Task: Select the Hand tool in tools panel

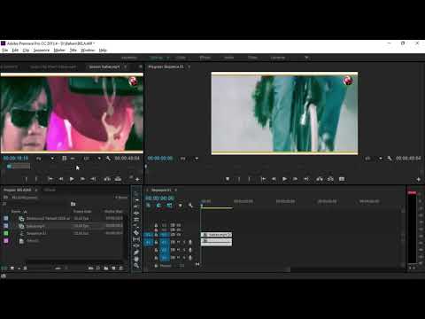Action: 136,259
